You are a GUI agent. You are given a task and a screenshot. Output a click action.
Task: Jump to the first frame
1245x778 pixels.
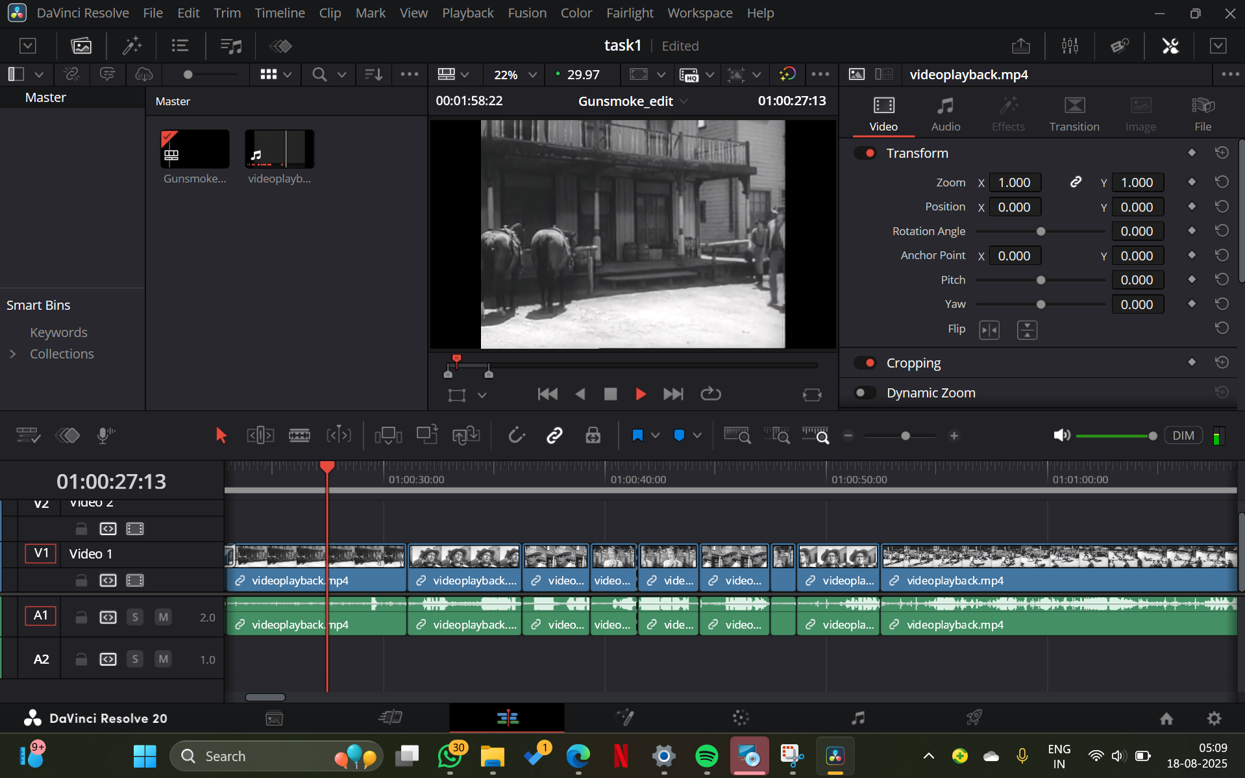pos(548,394)
